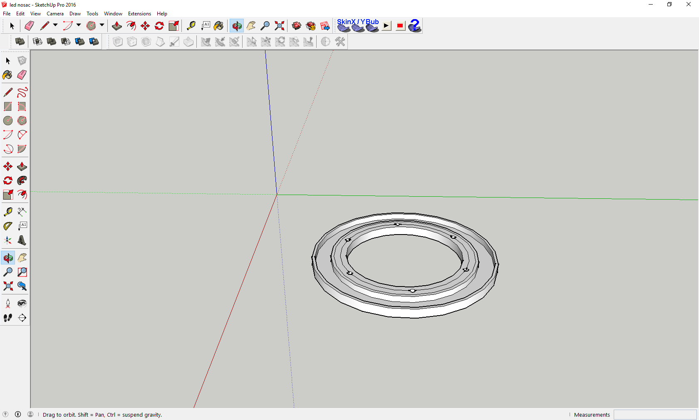
Task: Select the Make Component tool
Action: coord(22,61)
